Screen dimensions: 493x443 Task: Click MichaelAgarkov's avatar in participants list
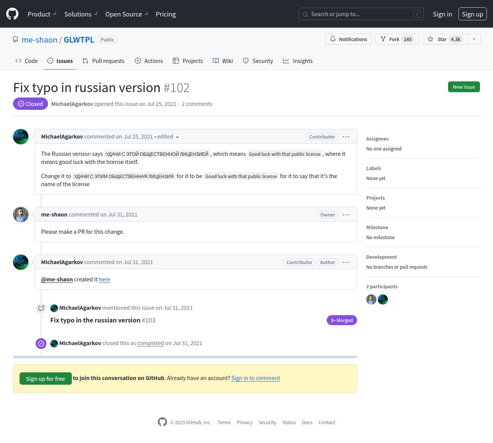383,299
